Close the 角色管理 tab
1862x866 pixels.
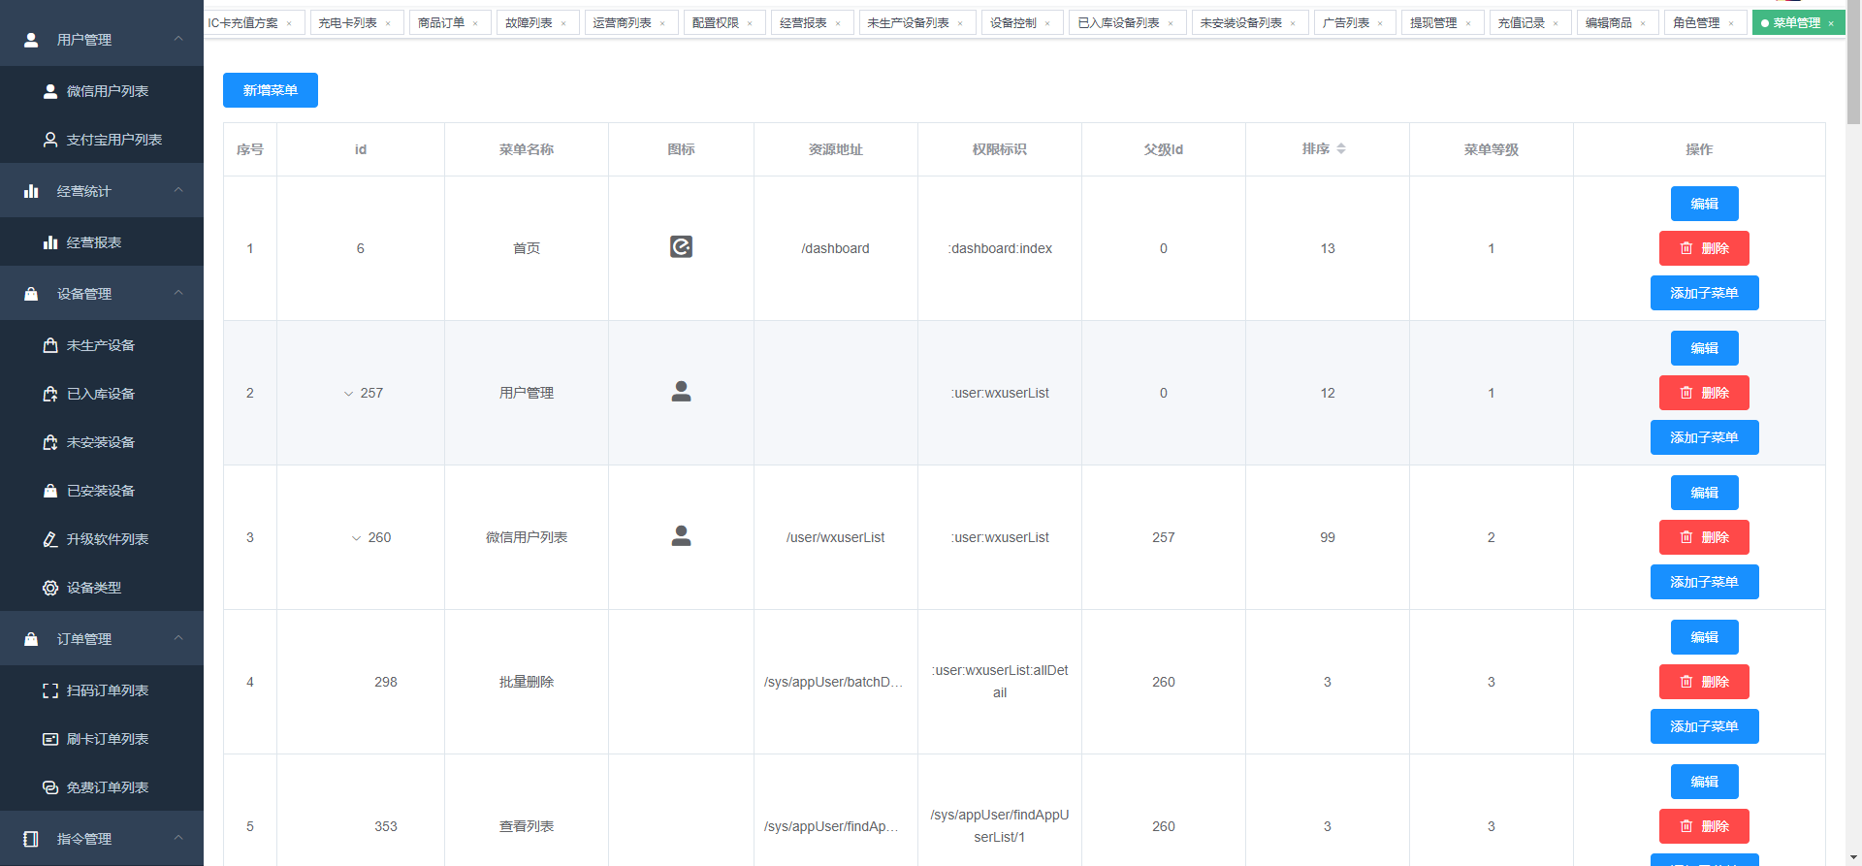1731,23
